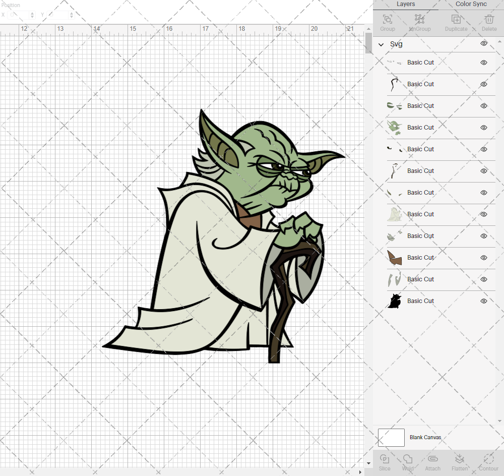The image size is (504, 476).
Task: Toggle visibility of black curved outline layer
Action: click(484, 84)
